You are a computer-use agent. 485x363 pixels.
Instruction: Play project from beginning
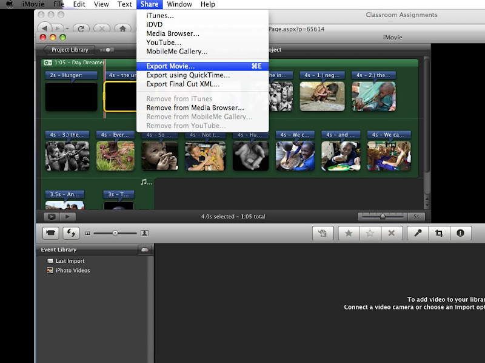tap(67, 217)
